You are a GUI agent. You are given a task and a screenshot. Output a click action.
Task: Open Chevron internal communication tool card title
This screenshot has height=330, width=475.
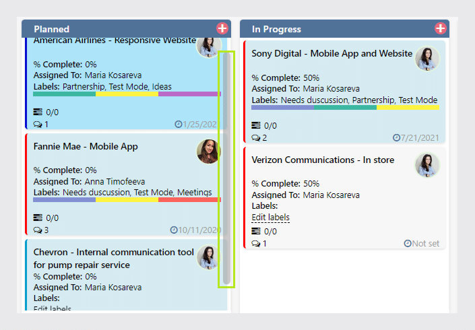(x=114, y=258)
